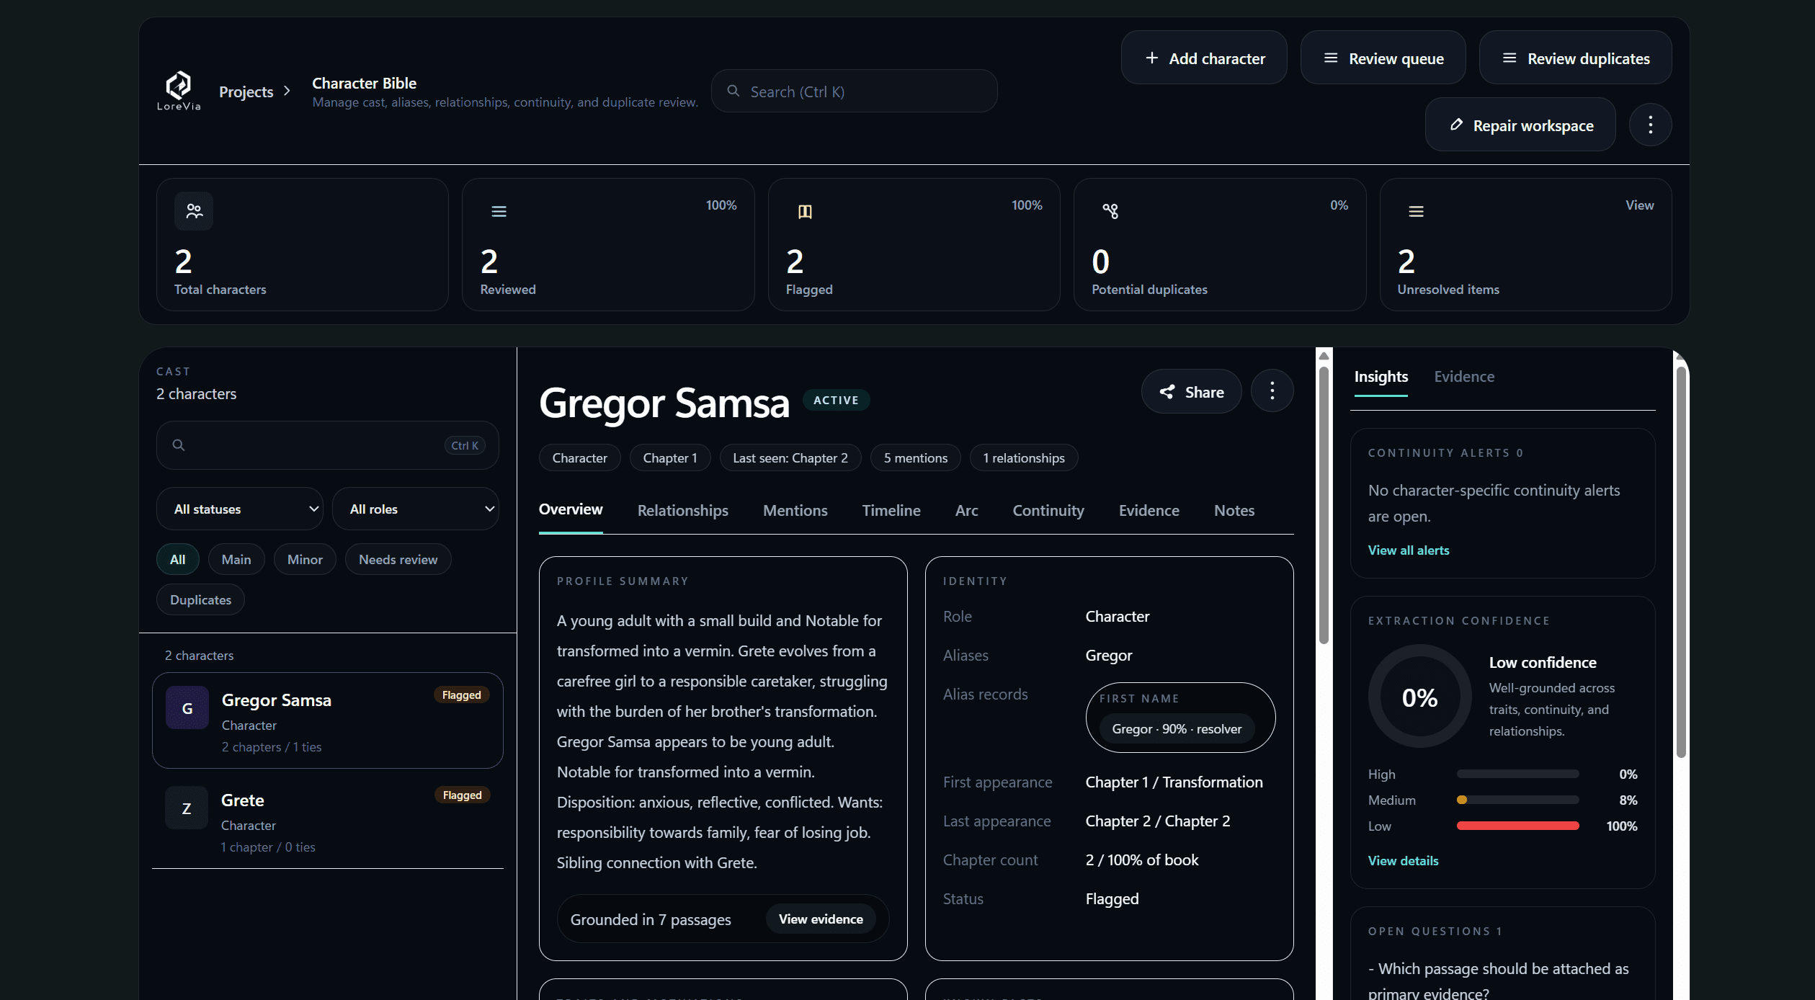Open the All roles dropdown

click(415, 509)
